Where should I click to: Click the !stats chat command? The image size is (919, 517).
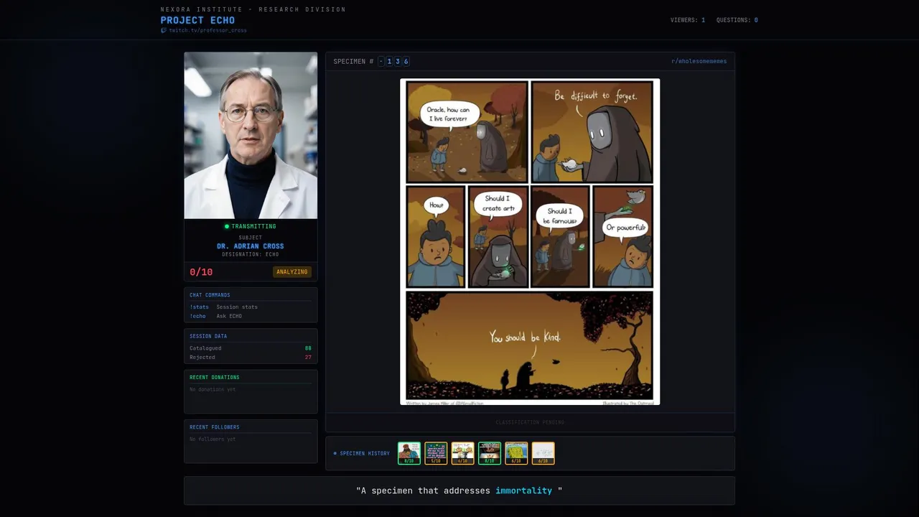tap(199, 307)
